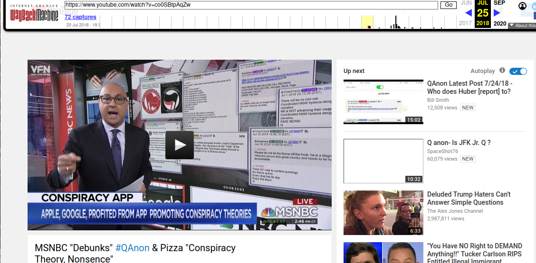The height and width of the screenshot is (263, 536).
Task: Click QAnon Latest Post thumbnail 15:02
Action: point(383,102)
